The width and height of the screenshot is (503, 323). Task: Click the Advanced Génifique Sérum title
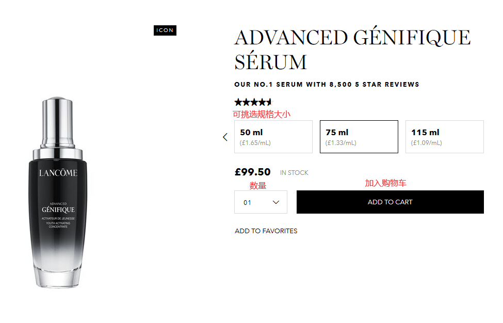[x=352, y=50]
